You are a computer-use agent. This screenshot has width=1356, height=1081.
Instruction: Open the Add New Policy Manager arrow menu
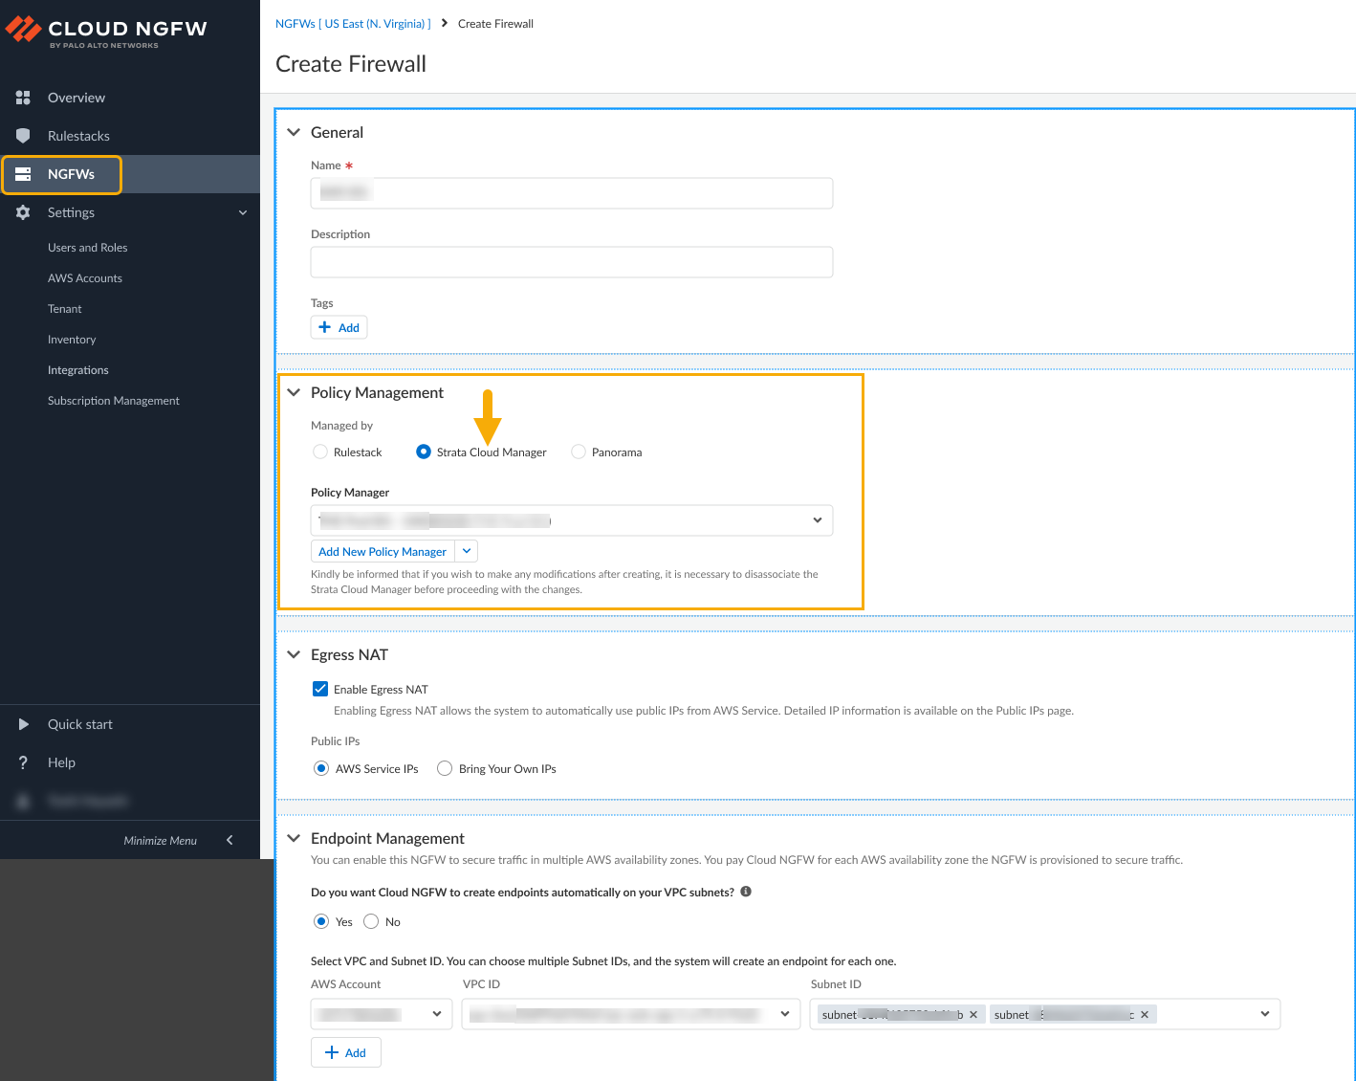coord(467,551)
